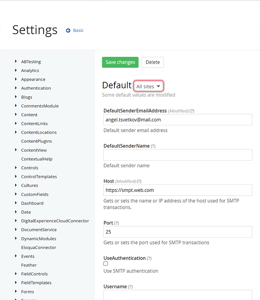The width and height of the screenshot is (260, 300).
Task: Expand the Forms tree node
Action: (16, 291)
